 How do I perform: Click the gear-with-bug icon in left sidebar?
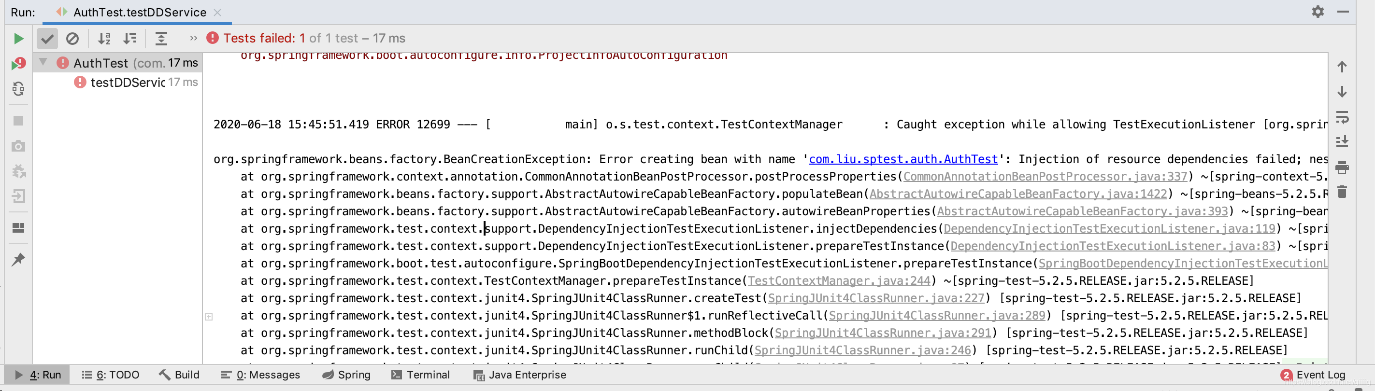click(x=18, y=171)
